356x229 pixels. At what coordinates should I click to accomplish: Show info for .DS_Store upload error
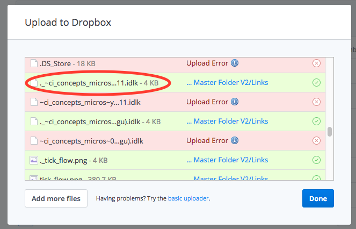[235, 63]
